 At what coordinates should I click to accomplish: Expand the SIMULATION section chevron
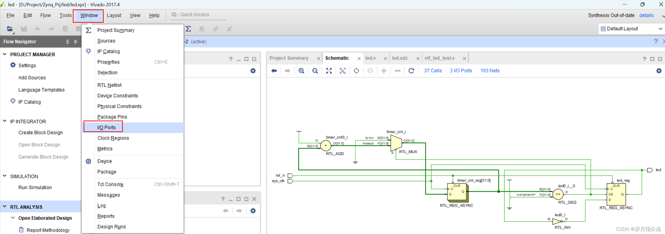point(5,176)
